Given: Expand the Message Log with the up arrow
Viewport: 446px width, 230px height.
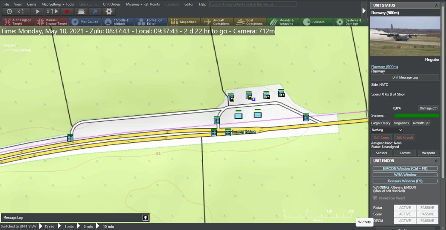Looking at the screenshot, I should pos(145,218).
